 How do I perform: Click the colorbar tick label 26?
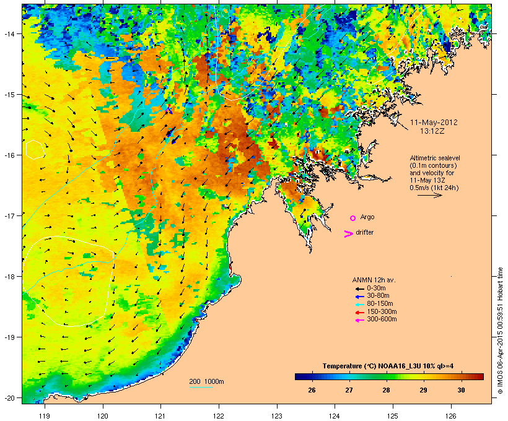(x=312, y=390)
